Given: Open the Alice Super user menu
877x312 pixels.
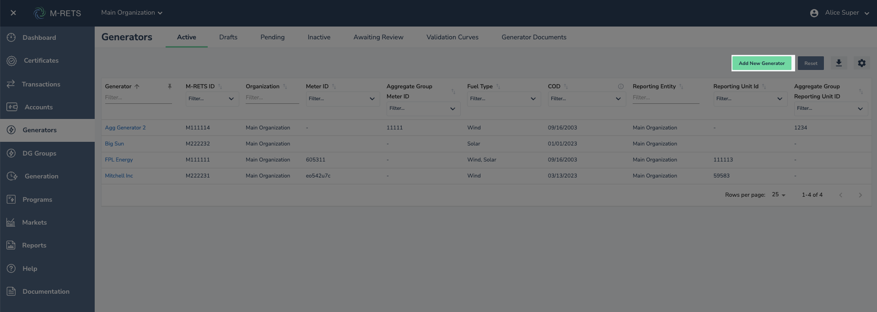Looking at the screenshot, I should pyautogui.click(x=839, y=13).
